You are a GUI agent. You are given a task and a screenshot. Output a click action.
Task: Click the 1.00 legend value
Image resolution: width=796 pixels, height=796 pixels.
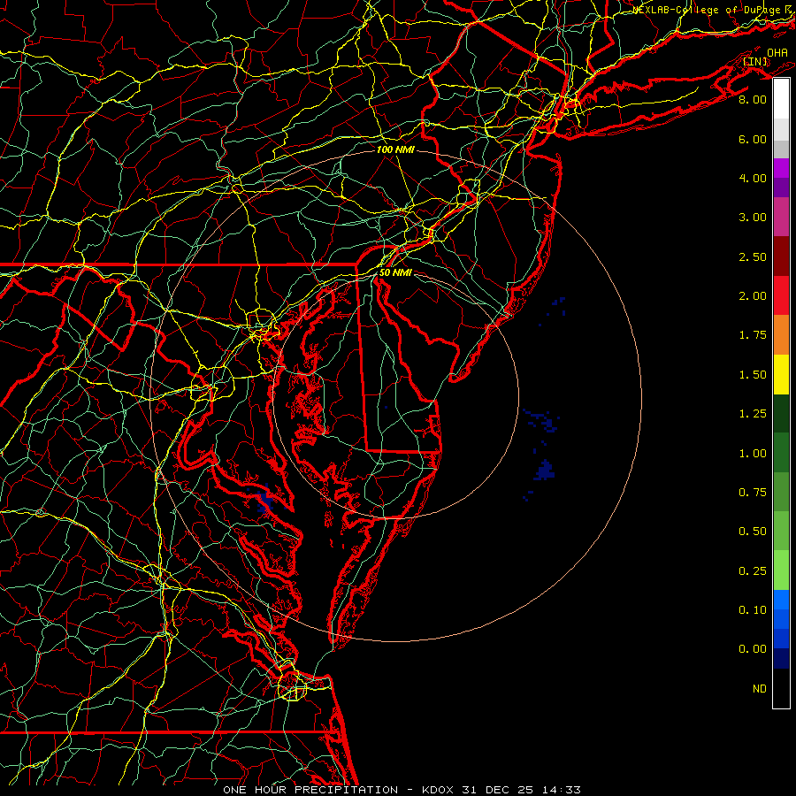753,454
